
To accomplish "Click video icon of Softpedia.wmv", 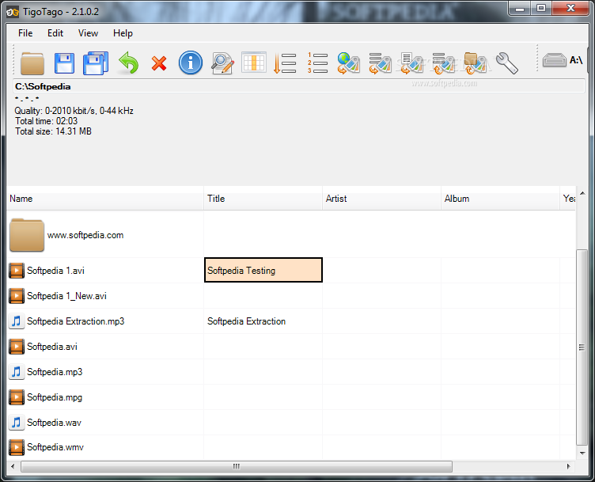I will 17,447.
